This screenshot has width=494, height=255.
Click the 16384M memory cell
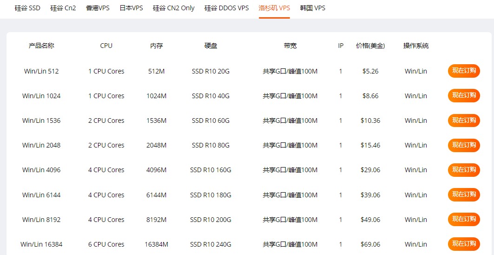click(156, 244)
